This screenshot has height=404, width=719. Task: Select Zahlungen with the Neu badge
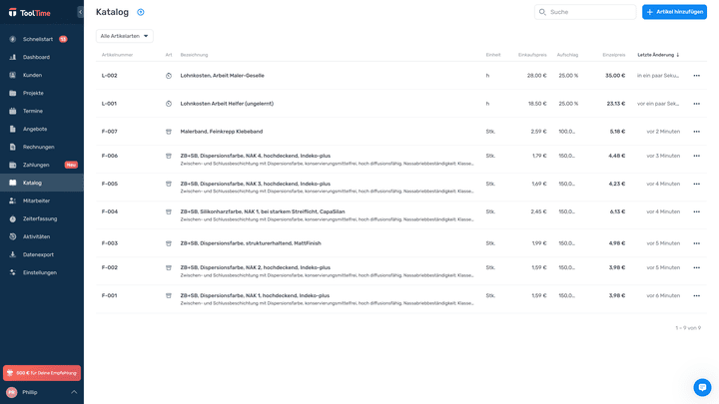[36, 165]
